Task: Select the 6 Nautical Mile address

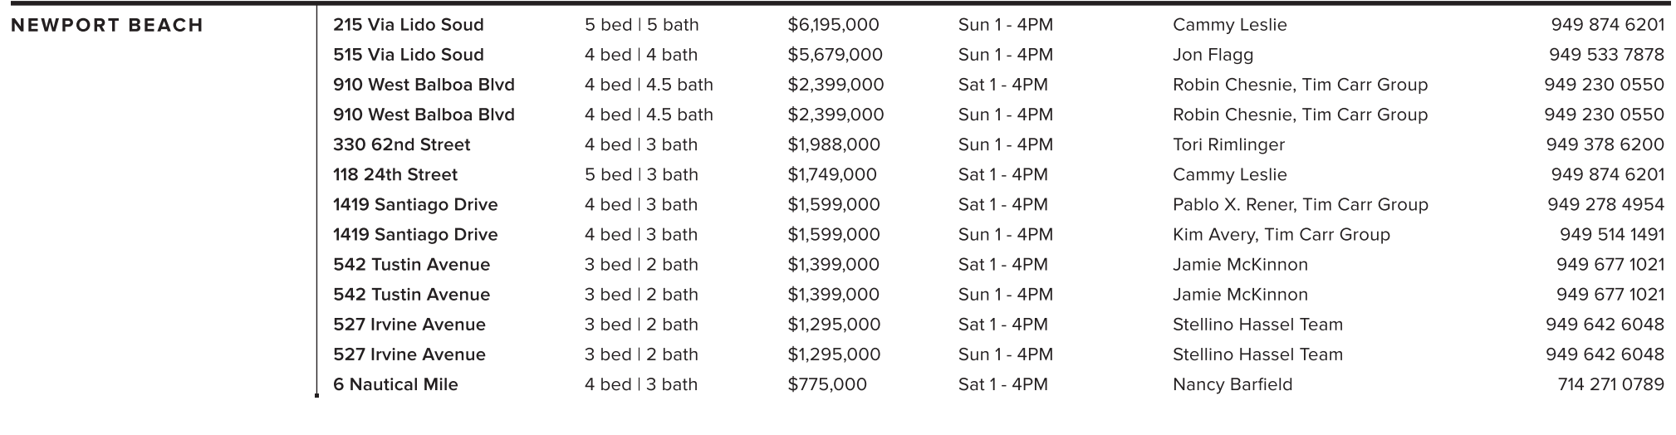Action: [395, 384]
